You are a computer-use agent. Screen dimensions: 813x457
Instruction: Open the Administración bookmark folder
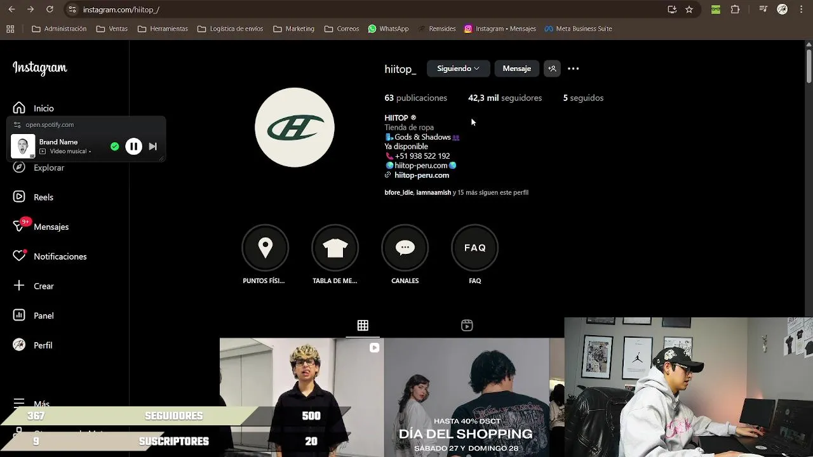click(59, 29)
